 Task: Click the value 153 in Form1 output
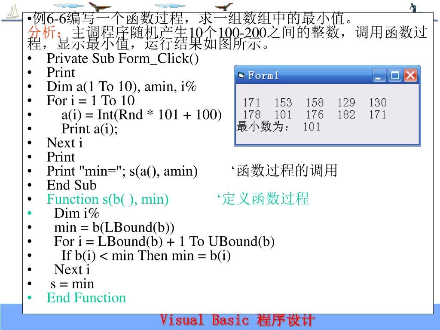[283, 102]
